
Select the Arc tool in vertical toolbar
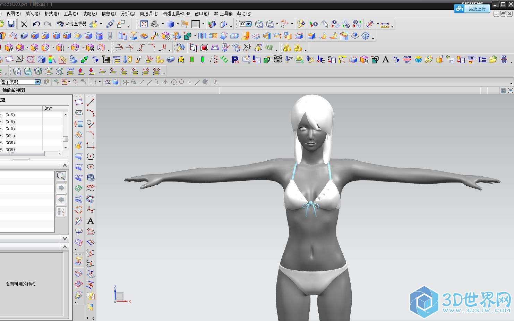tap(91, 113)
